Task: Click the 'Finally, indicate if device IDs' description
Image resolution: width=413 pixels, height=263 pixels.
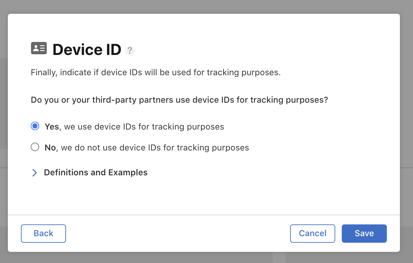Action: [156, 72]
